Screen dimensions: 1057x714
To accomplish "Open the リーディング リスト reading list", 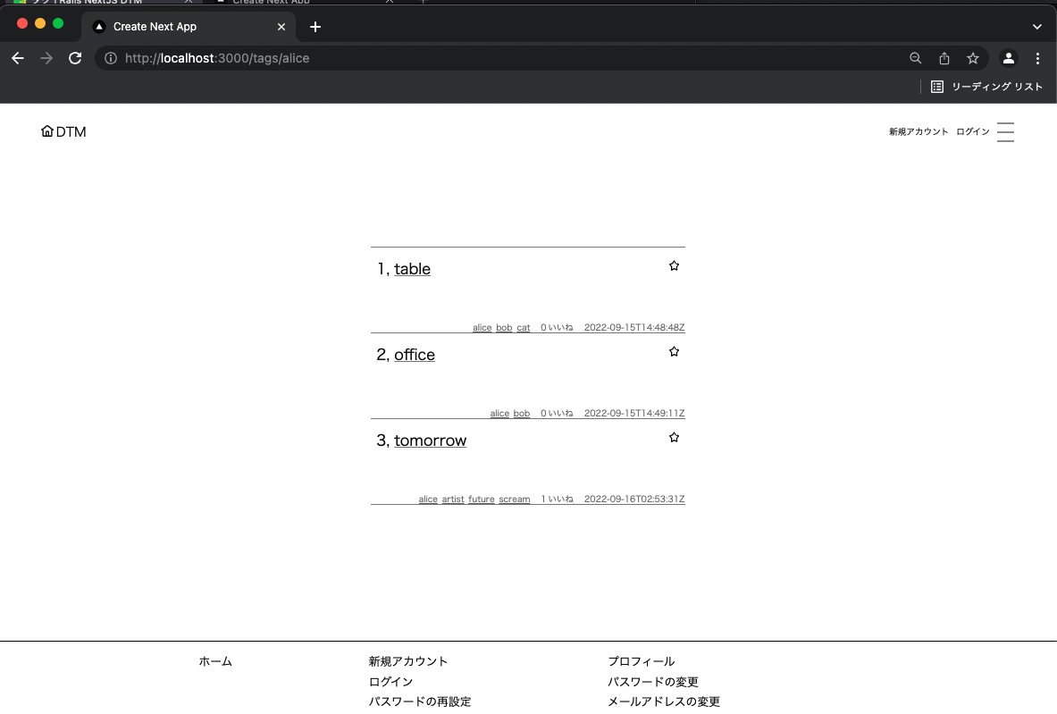I will tap(986, 87).
